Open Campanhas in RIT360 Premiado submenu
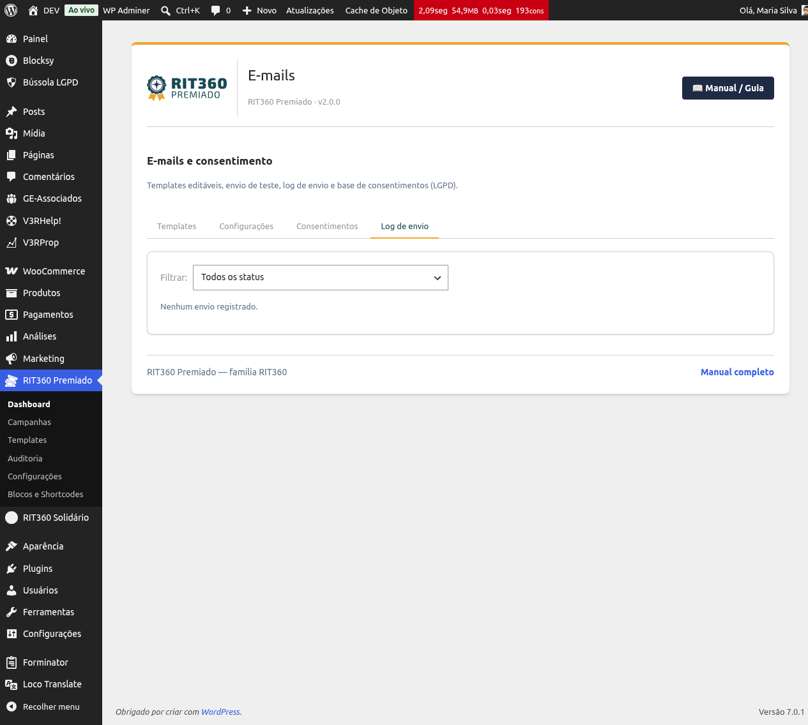The width and height of the screenshot is (808, 725). 29,422
